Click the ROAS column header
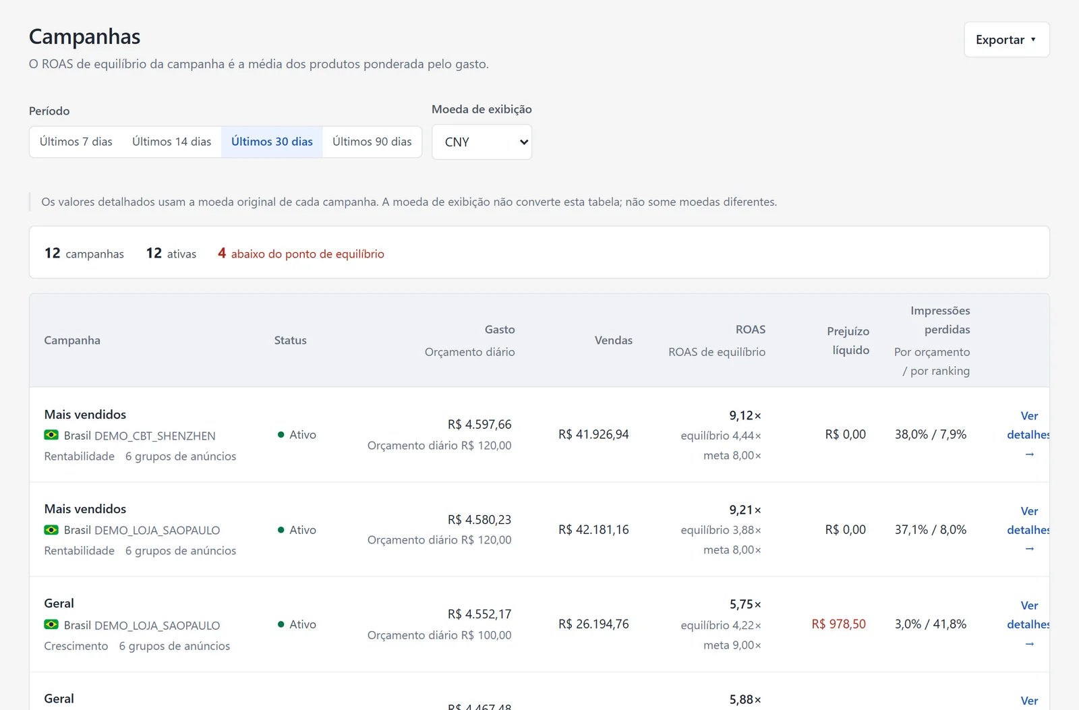The image size is (1079, 710). tap(751, 330)
